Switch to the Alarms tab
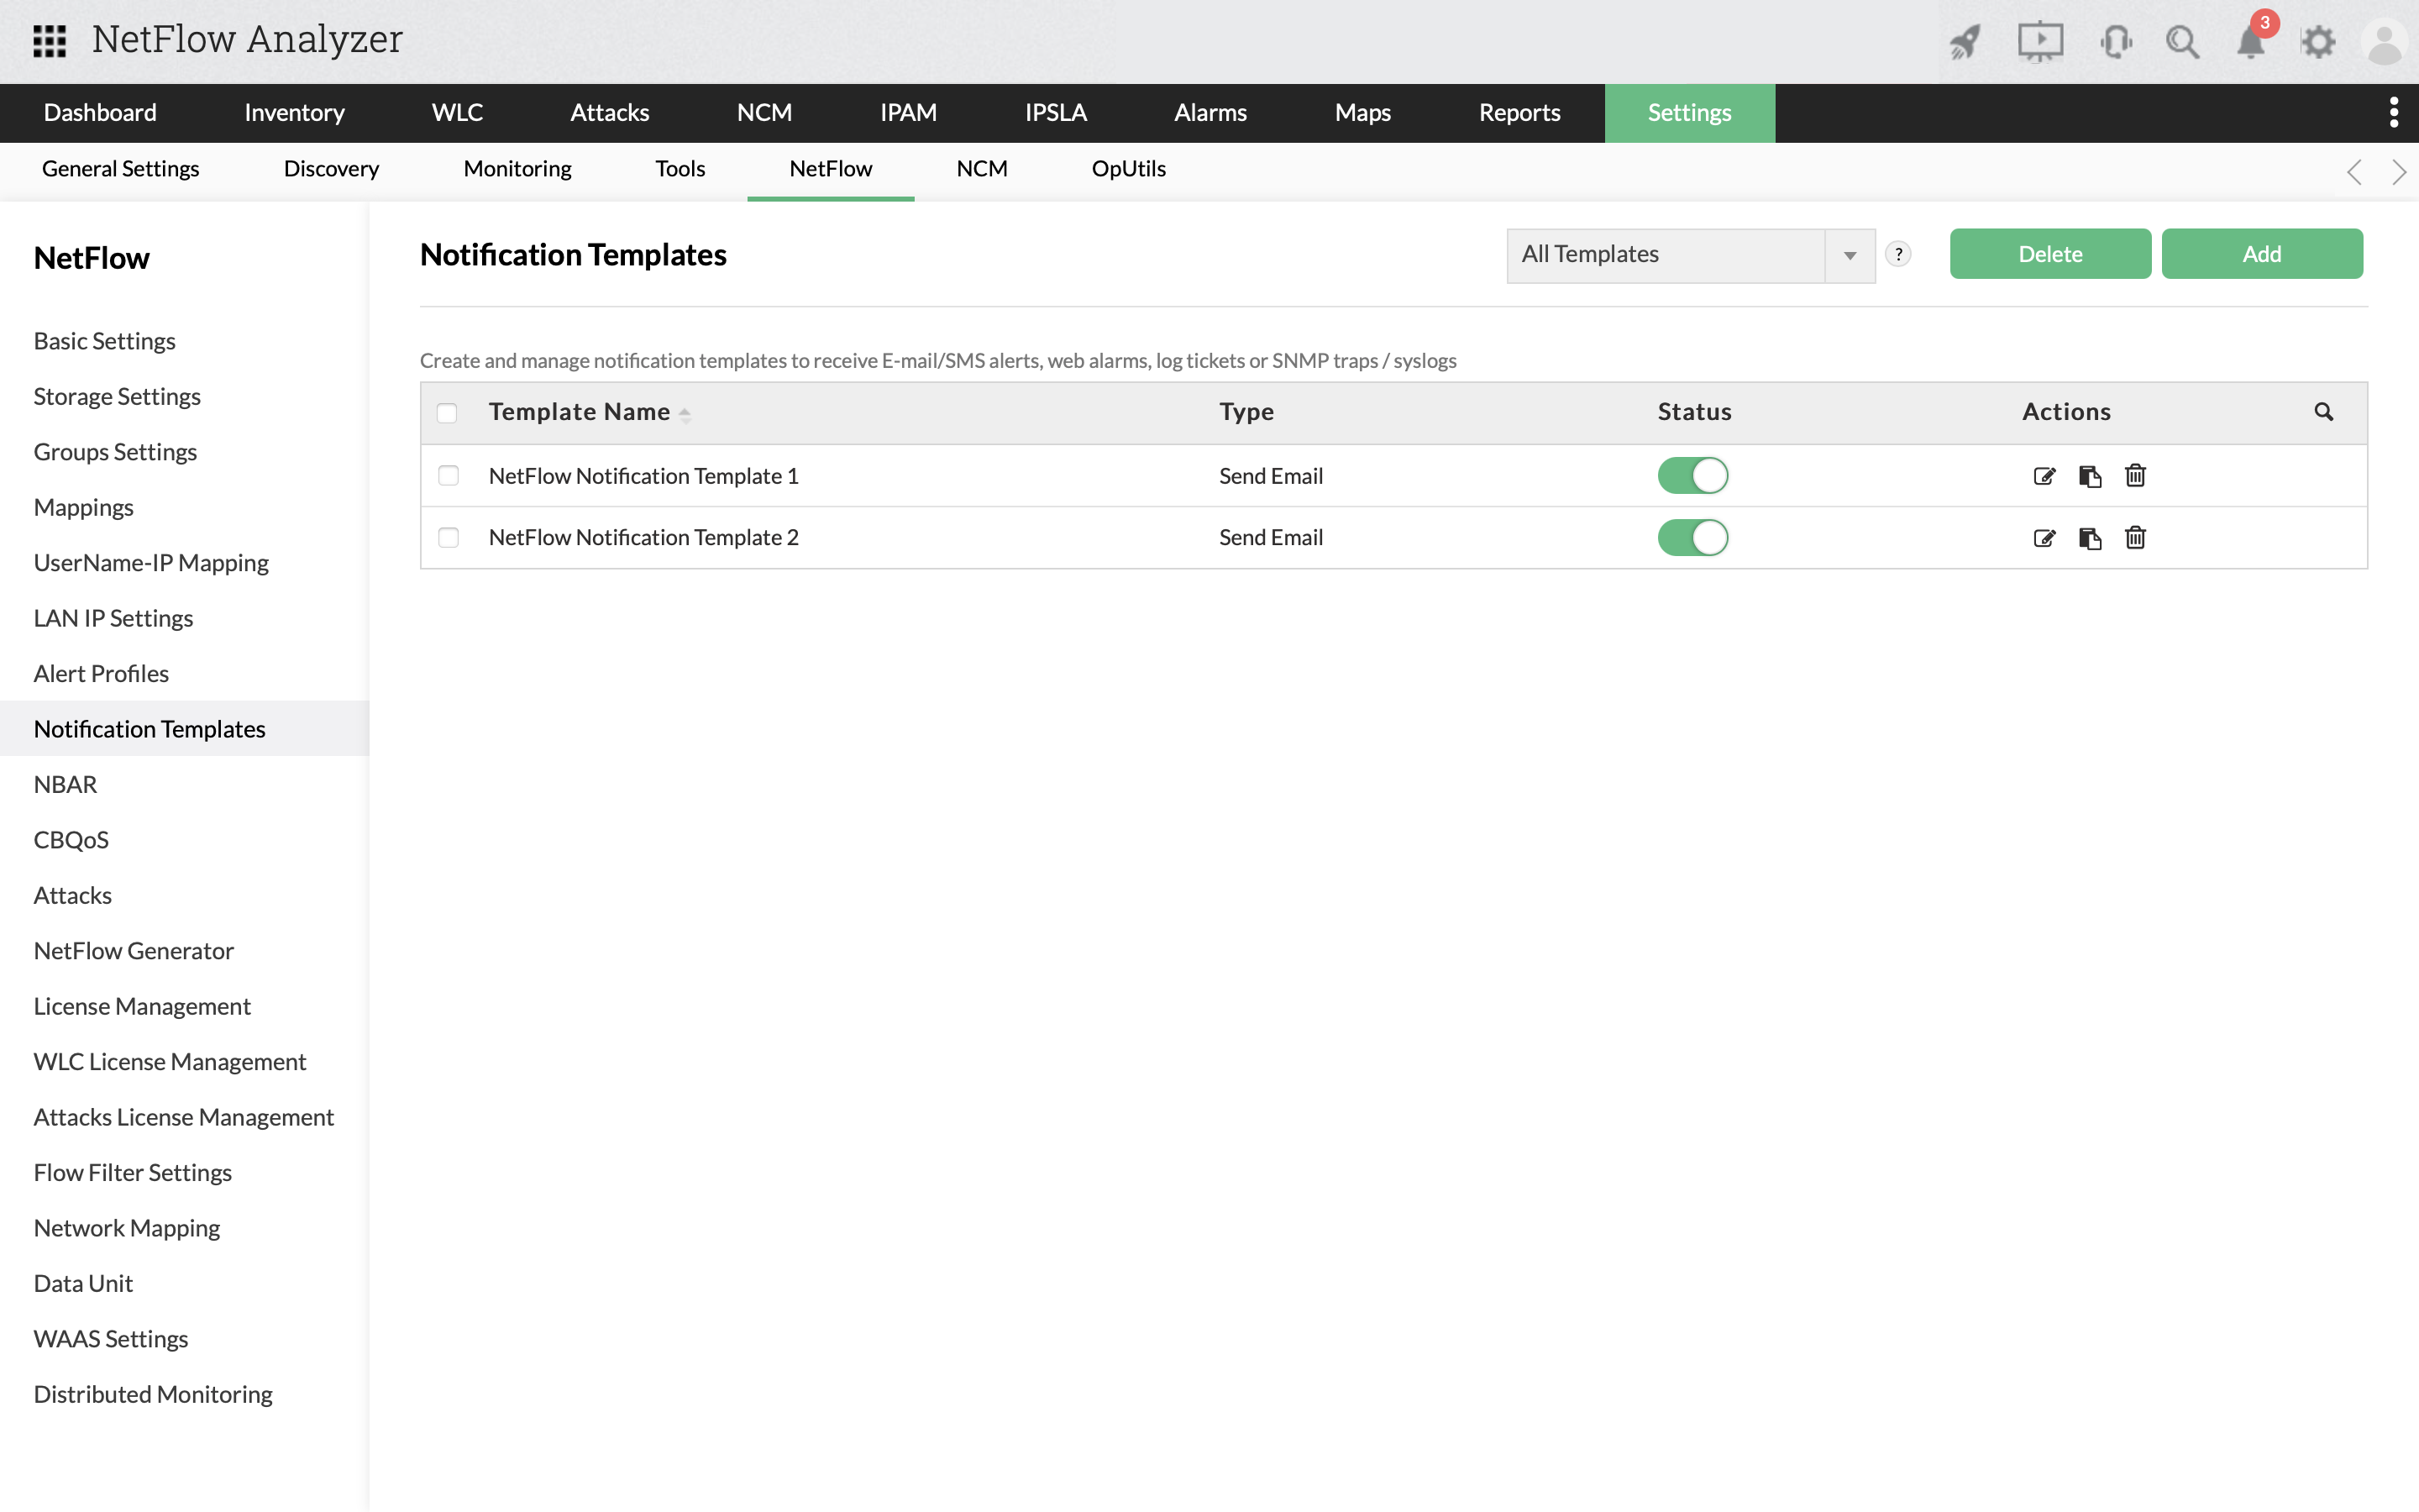The width and height of the screenshot is (2419, 1512). [1209, 112]
